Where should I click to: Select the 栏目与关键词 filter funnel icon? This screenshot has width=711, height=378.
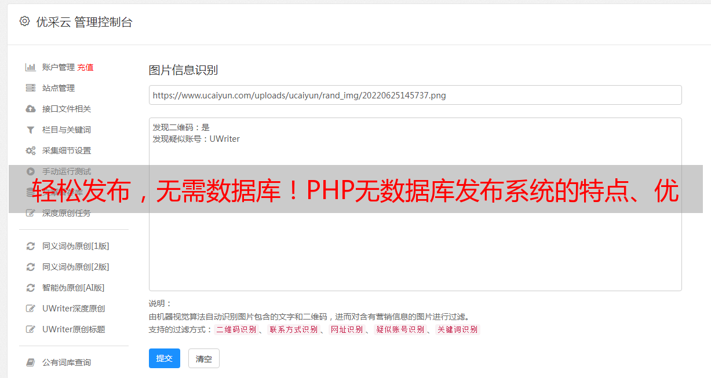coord(31,130)
